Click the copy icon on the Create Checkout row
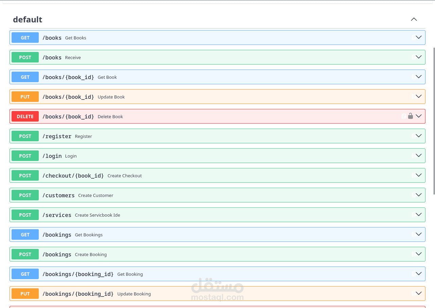435x308 pixels. pyautogui.click(x=414, y=175)
